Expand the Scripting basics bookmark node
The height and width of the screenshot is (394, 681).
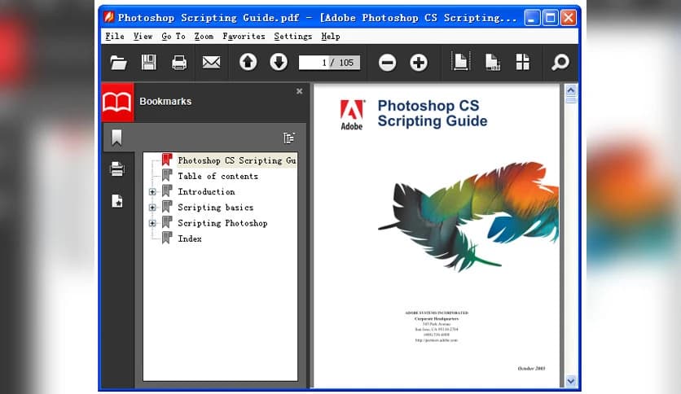pyautogui.click(x=152, y=208)
